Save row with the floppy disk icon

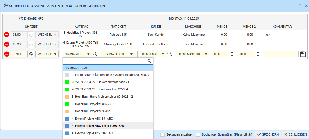(303, 54)
